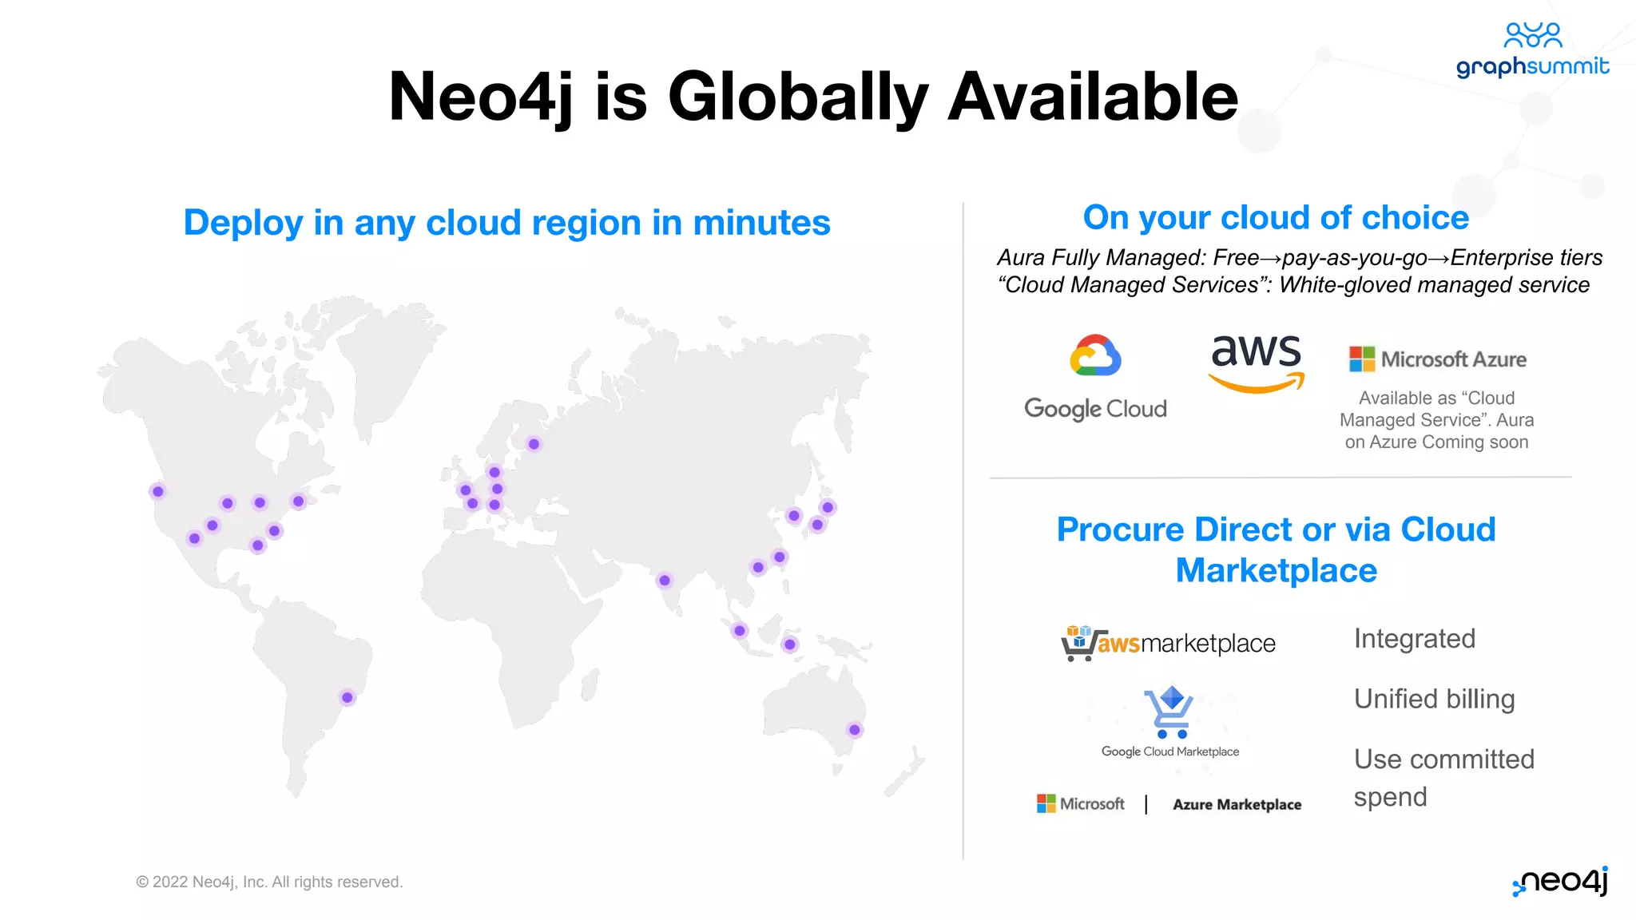The width and height of the screenshot is (1636, 920).
Task: Select the Oregon region dot on US west coast
Action: tap(158, 491)
